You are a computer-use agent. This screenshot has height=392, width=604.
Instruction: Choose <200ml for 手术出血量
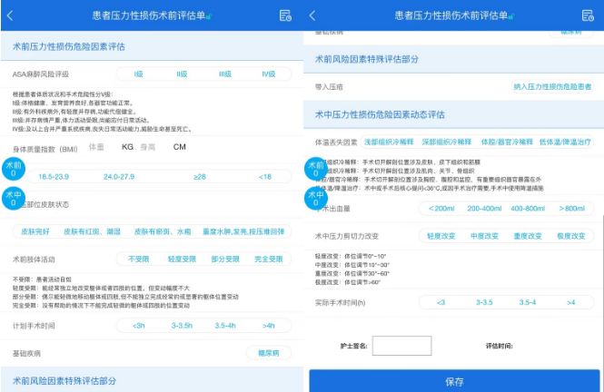click(441, 209)
